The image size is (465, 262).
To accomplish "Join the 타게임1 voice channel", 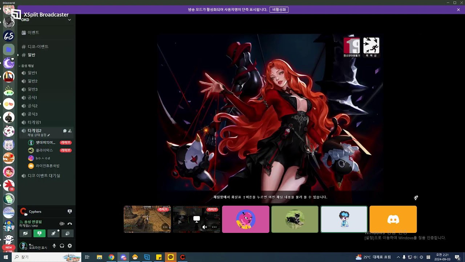I will 46,122.
